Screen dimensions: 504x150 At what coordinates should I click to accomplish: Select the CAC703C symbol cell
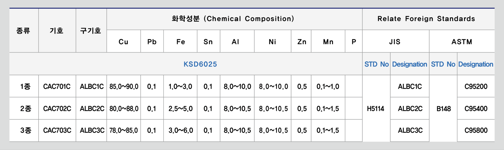click(x=57, y=130)
